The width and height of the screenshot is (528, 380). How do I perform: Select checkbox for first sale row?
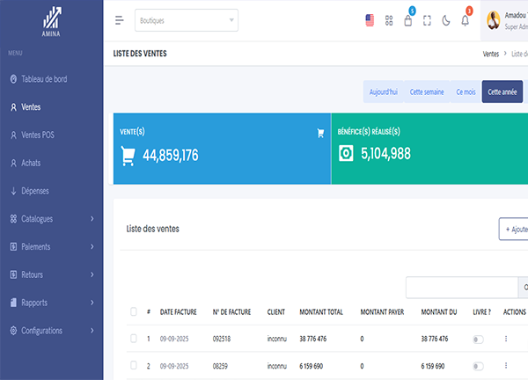tap(134, 339)
